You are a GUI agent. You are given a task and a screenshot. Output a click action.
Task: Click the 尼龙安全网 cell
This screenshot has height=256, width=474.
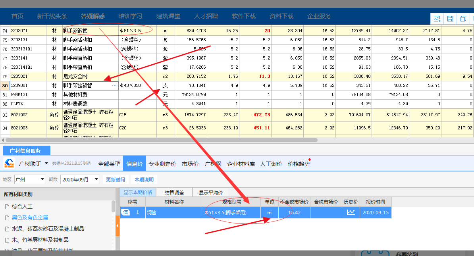coord(91,77)
